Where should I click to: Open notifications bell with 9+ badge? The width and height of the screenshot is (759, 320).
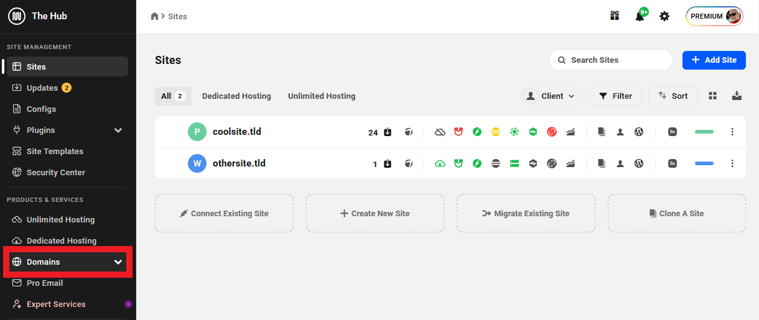640,16
